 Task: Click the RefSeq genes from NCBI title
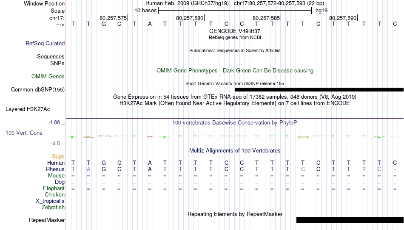235,37
